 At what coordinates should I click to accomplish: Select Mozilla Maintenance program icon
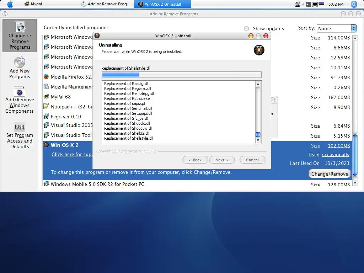(46, 87)
